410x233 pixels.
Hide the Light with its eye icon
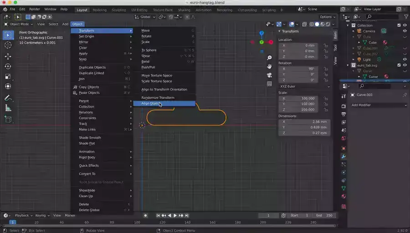point(405,60)
